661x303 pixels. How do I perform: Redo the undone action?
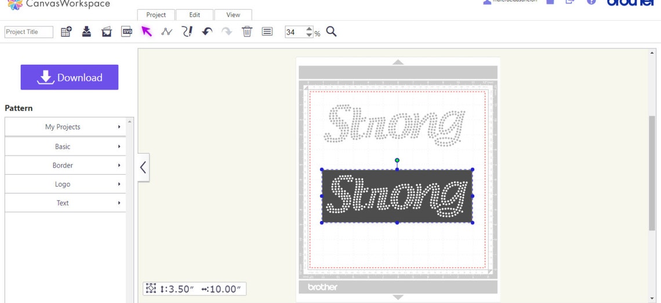pos(227,32)
